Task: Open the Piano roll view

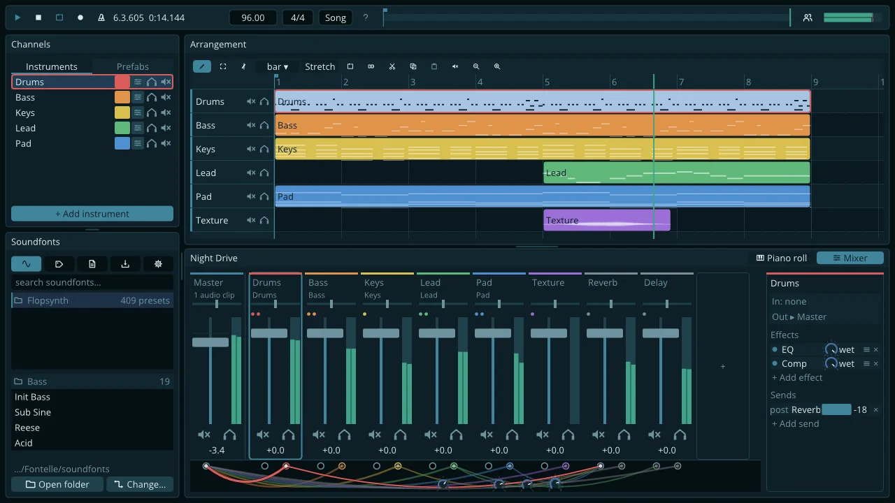Action: point(782,258)
